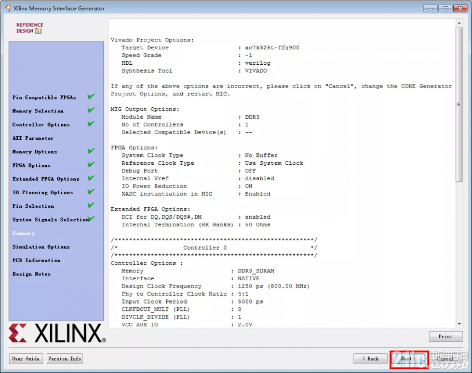Click the summary scrollbar down arrow
Screen dimensions: 472x373
click(459, 324)
